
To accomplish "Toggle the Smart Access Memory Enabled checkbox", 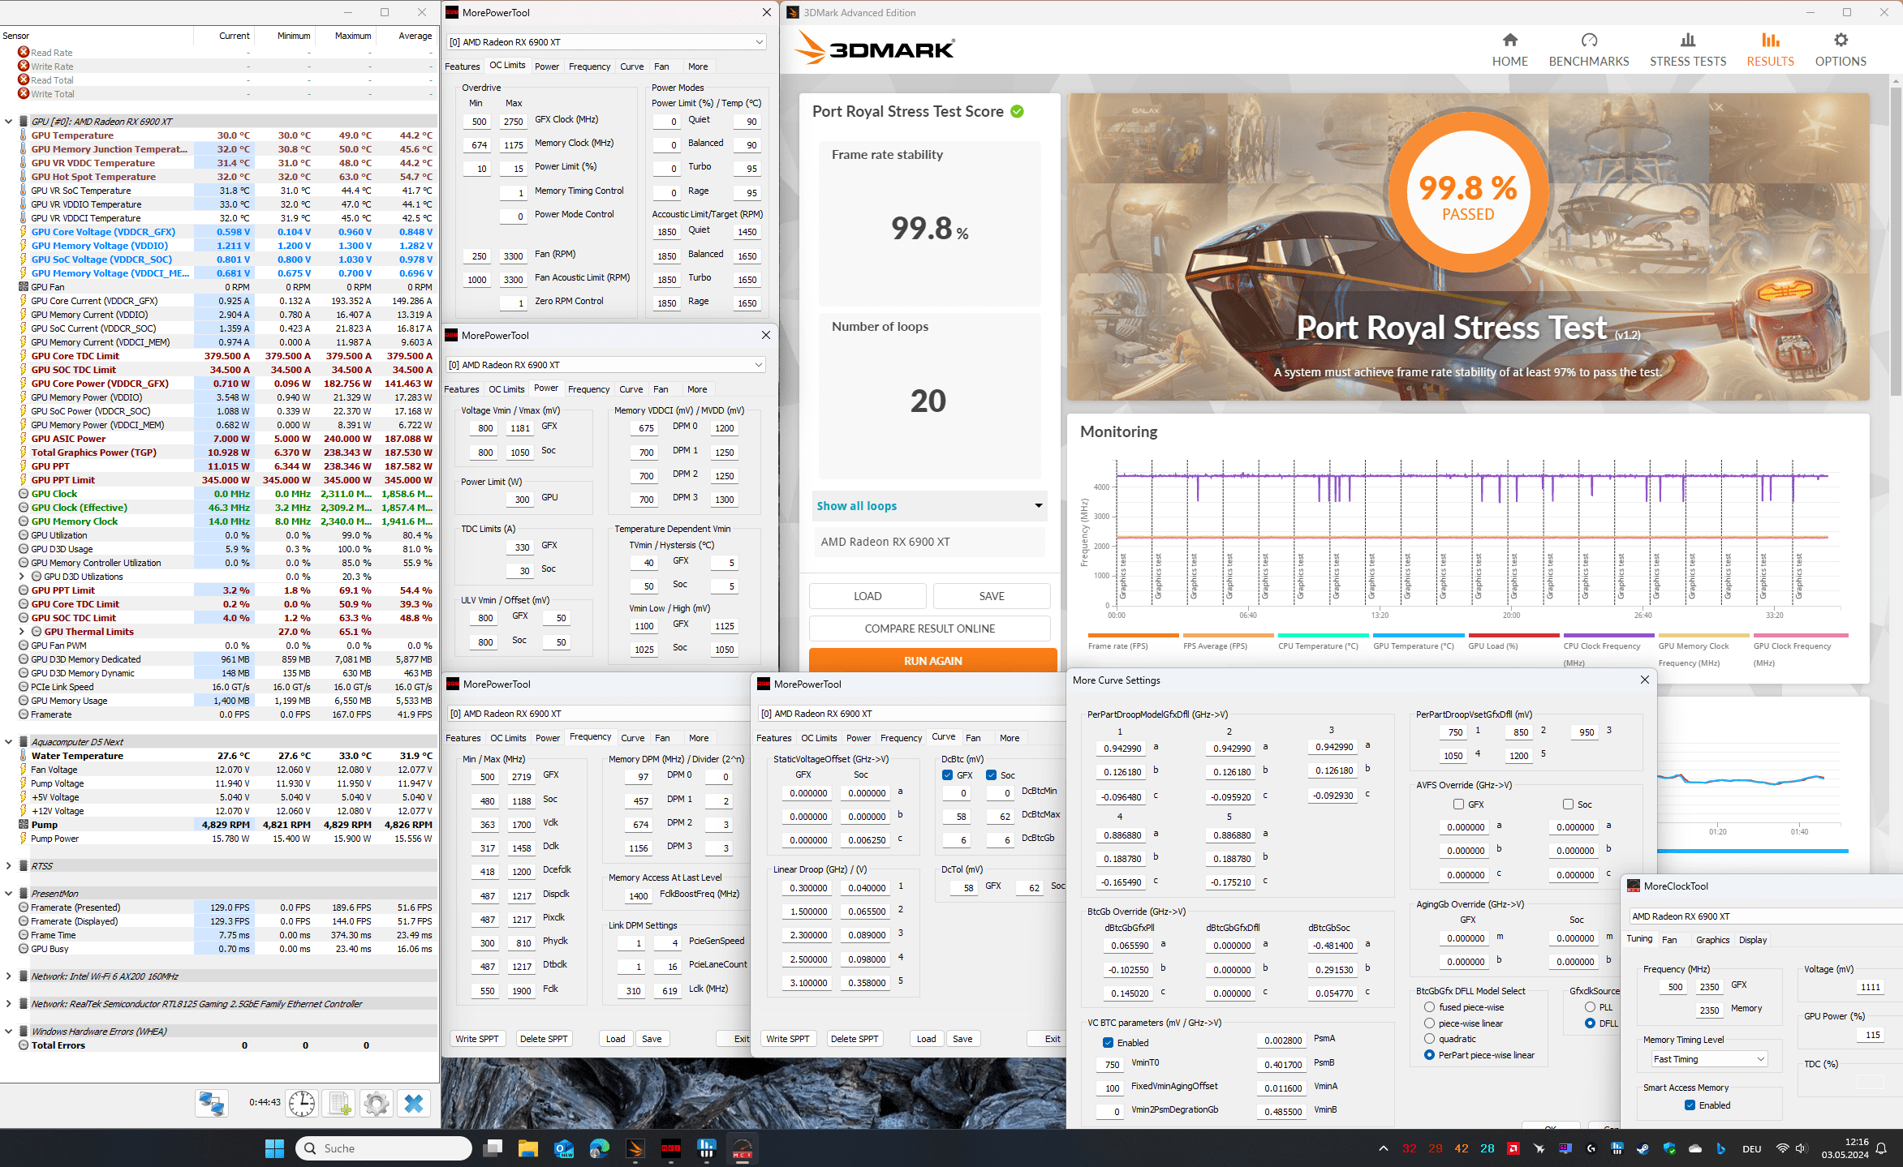I will 1690,1105.
